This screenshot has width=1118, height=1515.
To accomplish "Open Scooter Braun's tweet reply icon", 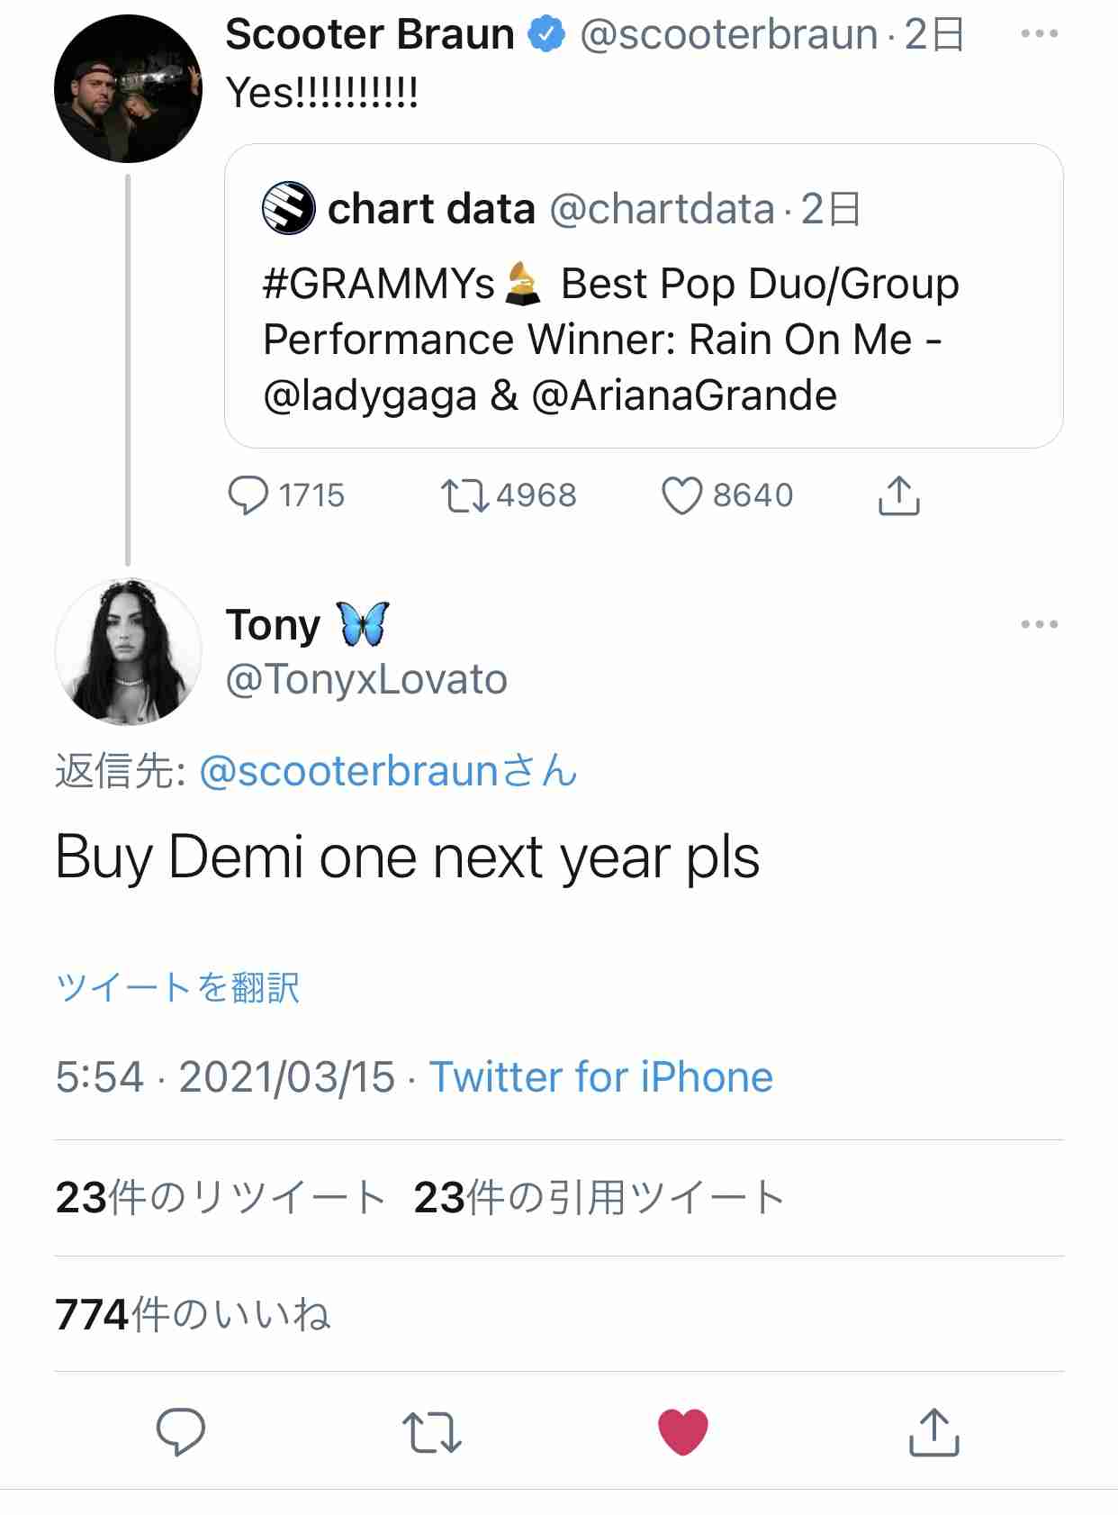I will pos(248,495).
